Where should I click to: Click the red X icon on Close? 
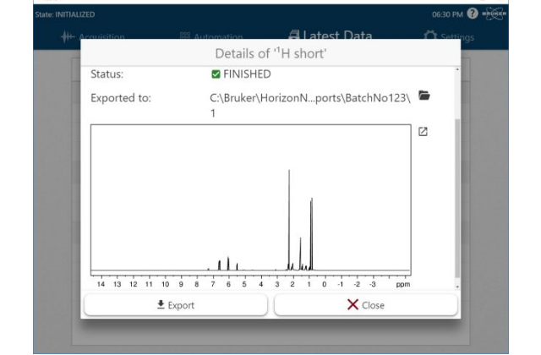point(352,305)
